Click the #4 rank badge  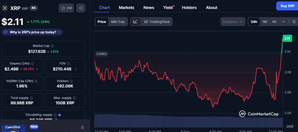(x=33, y=8)
